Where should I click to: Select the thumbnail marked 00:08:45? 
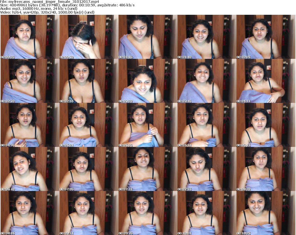[30, 213]
